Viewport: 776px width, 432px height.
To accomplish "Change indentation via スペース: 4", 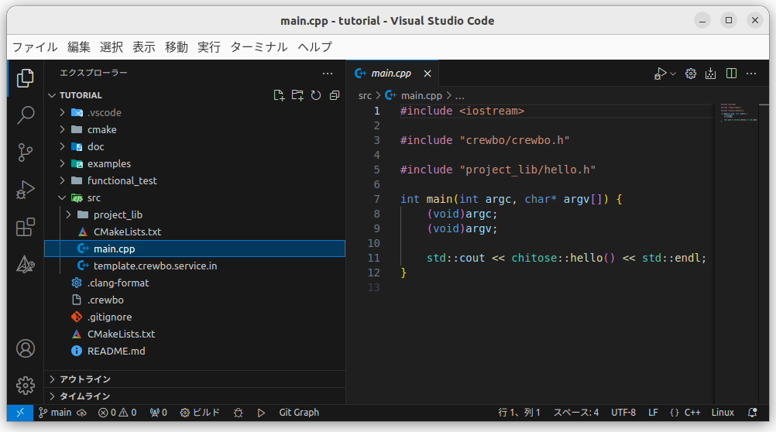I will (x=576, y=413).
